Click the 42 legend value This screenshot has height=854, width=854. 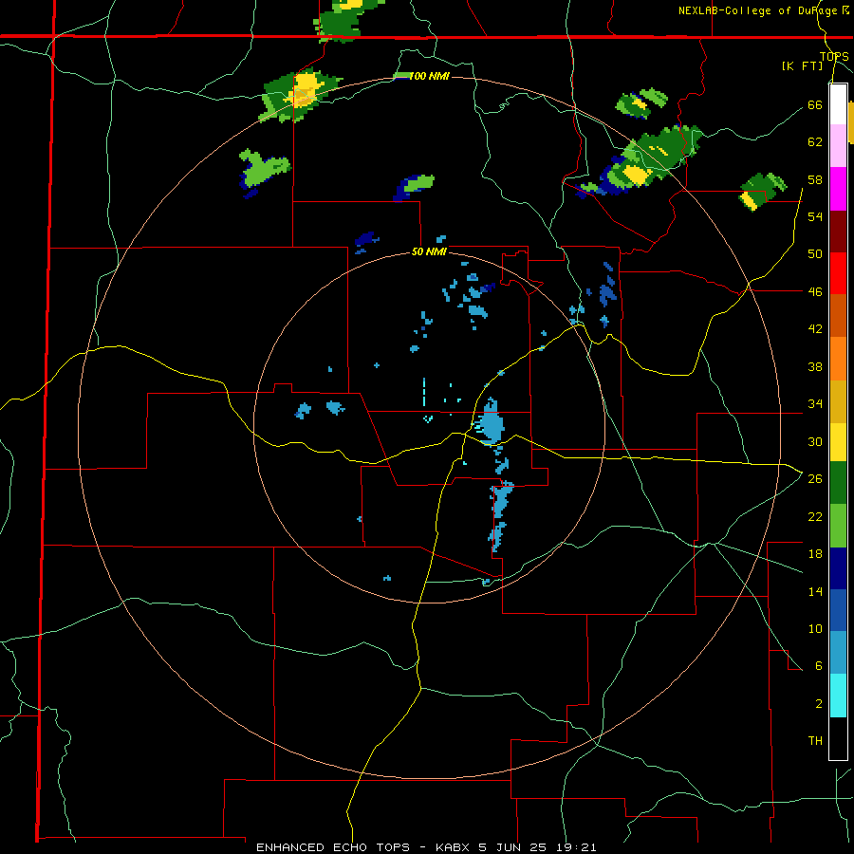[815, 329]
